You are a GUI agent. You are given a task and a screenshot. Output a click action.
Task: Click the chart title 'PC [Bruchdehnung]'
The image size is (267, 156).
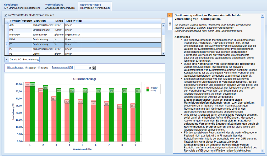click(x=84, y=79)
